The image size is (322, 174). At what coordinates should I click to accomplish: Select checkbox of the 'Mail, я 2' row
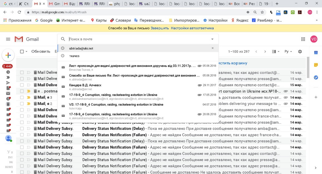click(22, 104)
